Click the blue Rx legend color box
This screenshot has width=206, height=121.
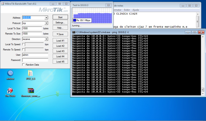tap(74, 20)
